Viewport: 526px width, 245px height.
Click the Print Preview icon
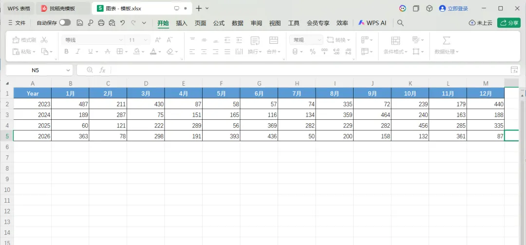coord(112,23)
